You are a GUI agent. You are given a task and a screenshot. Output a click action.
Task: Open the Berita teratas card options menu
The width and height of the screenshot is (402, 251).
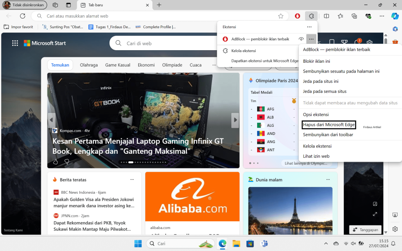(x=132, y=180)
